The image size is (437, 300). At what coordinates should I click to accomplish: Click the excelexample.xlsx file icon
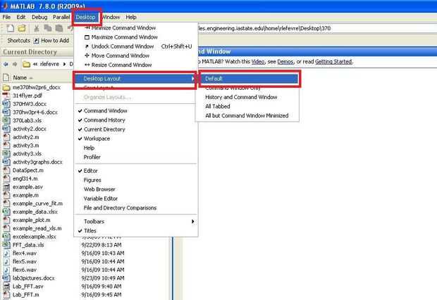click(6, 237)
